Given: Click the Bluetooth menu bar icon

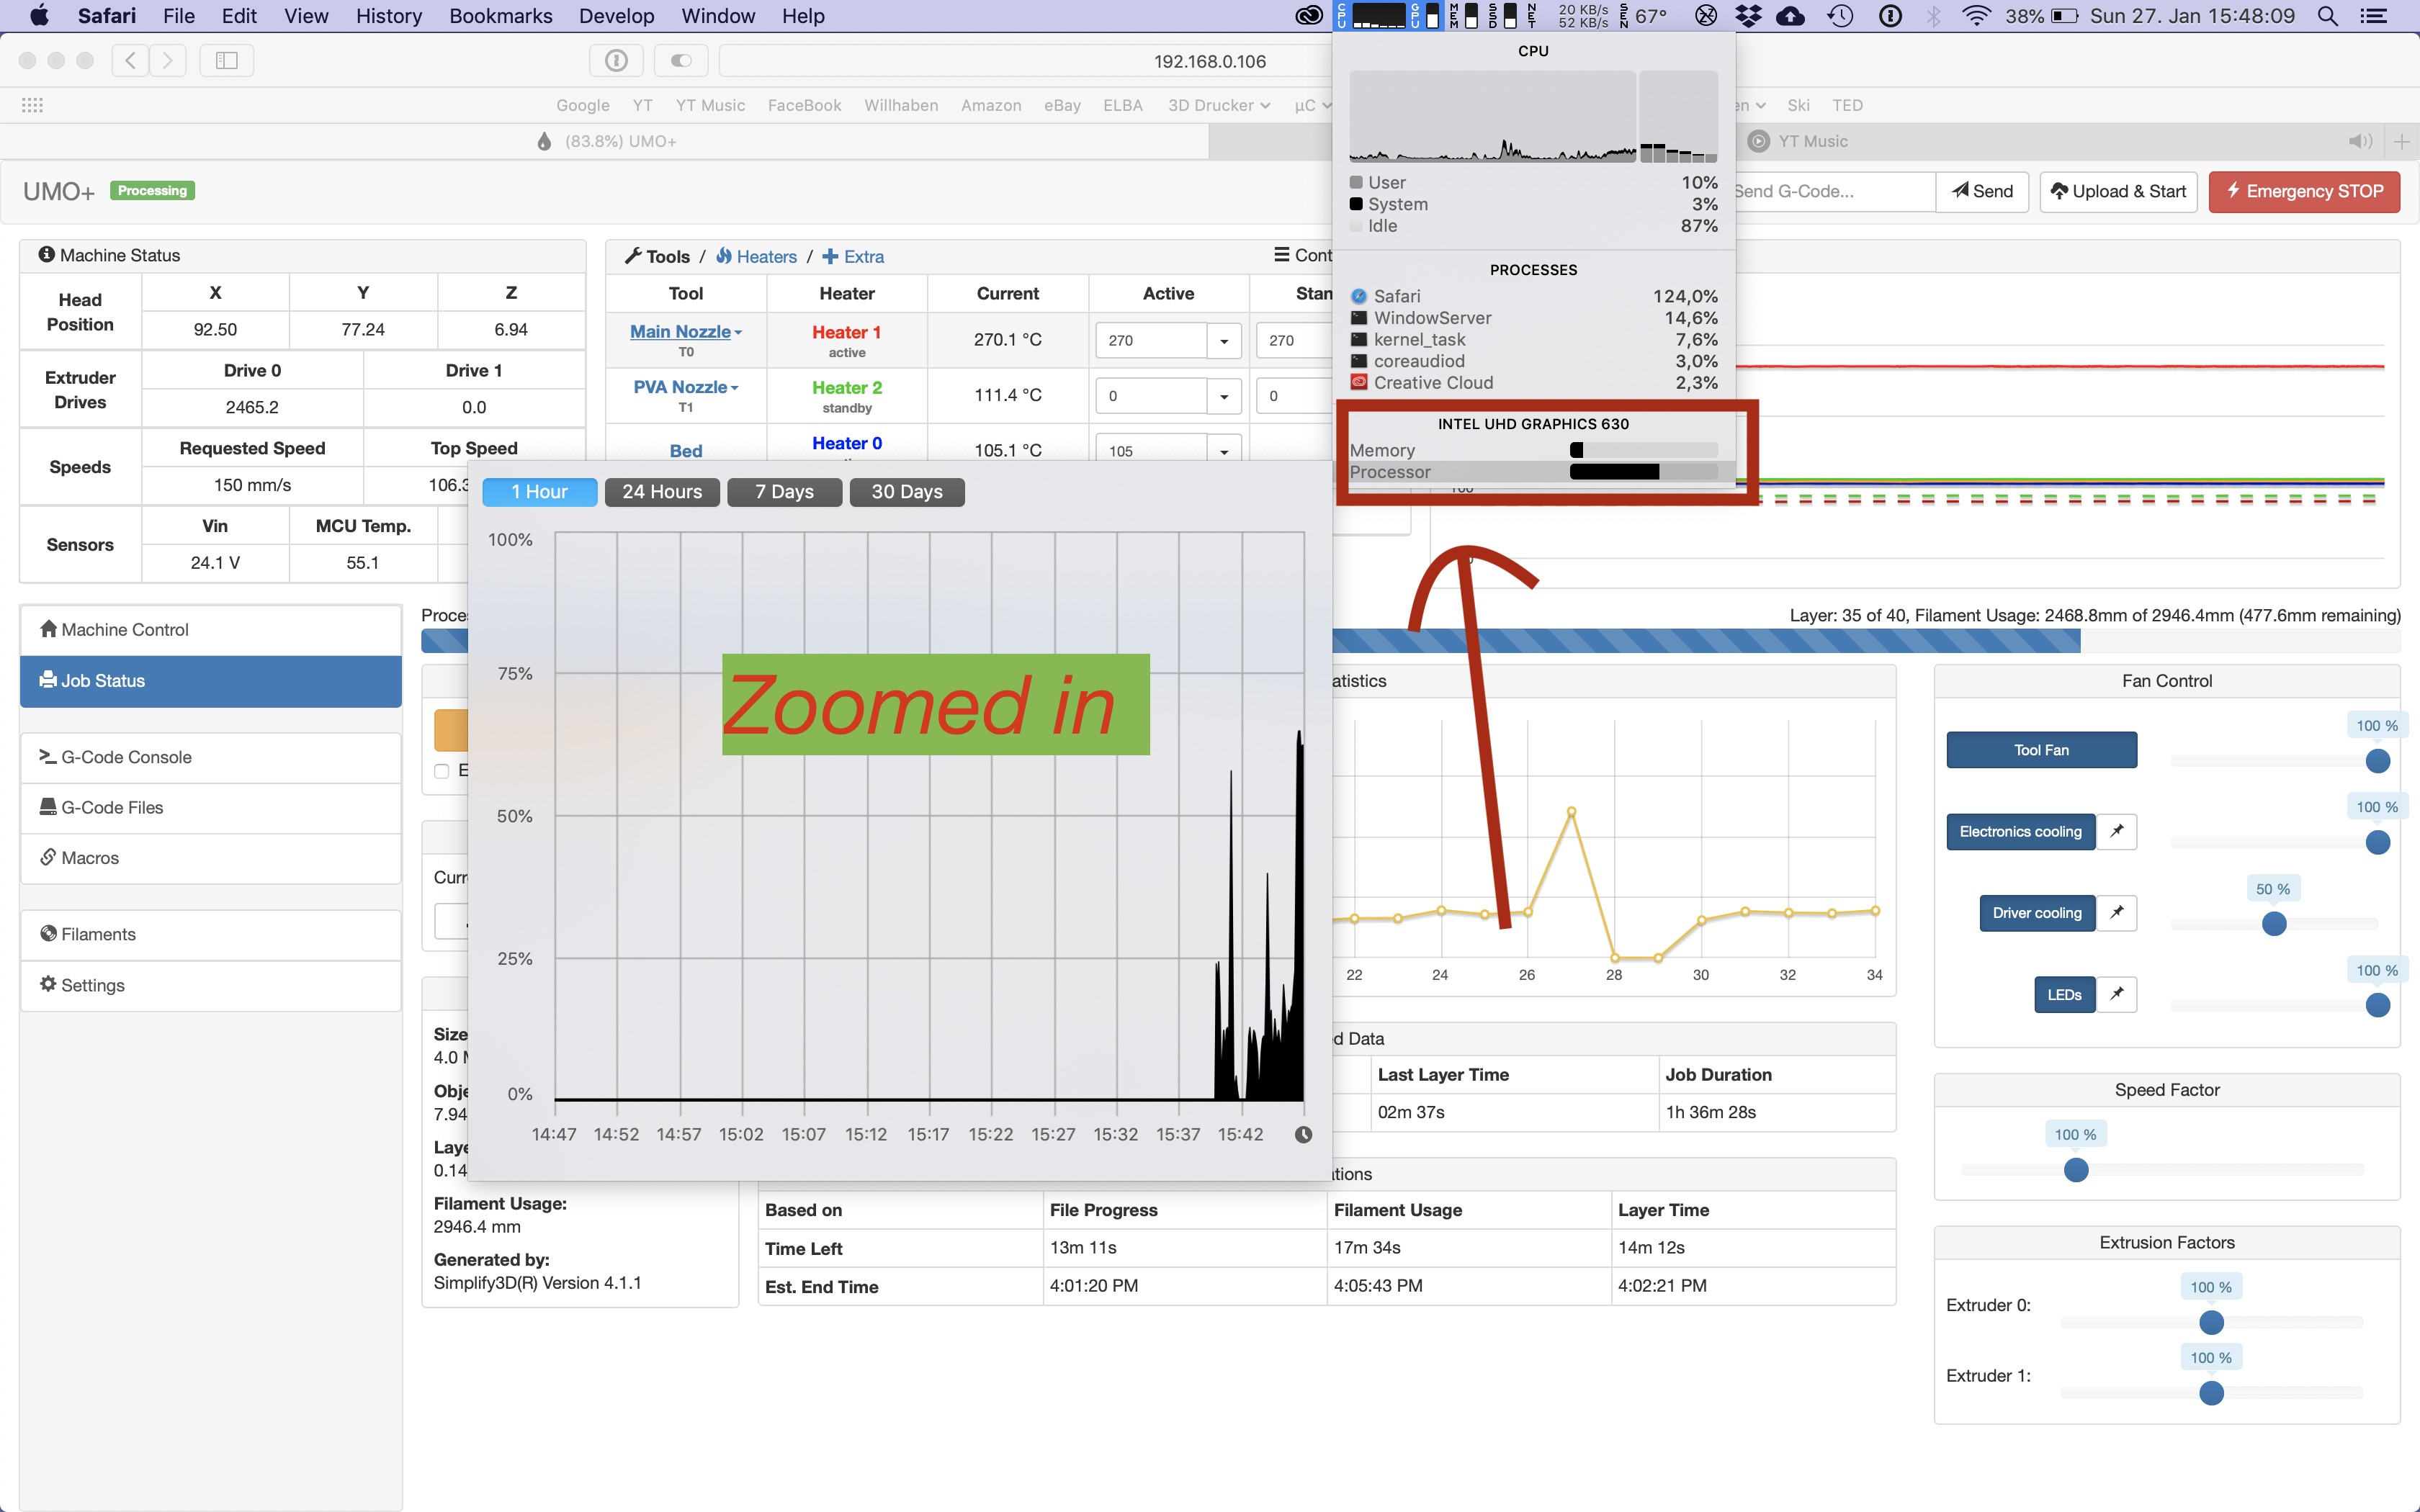Looking at the screenshot, I should pos(1934,16).
